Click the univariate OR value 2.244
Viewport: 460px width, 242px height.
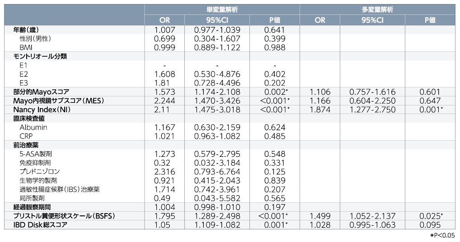[x=164, y=100]
